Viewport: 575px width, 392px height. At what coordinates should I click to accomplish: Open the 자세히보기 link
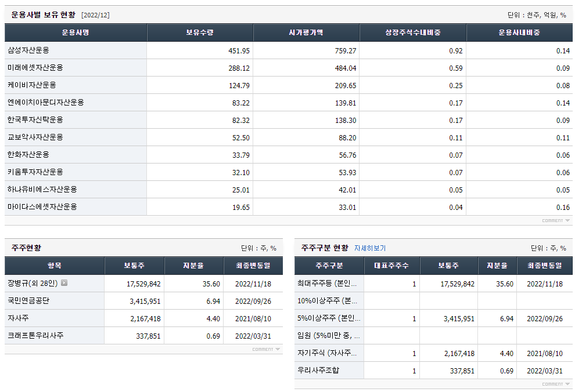369,248
